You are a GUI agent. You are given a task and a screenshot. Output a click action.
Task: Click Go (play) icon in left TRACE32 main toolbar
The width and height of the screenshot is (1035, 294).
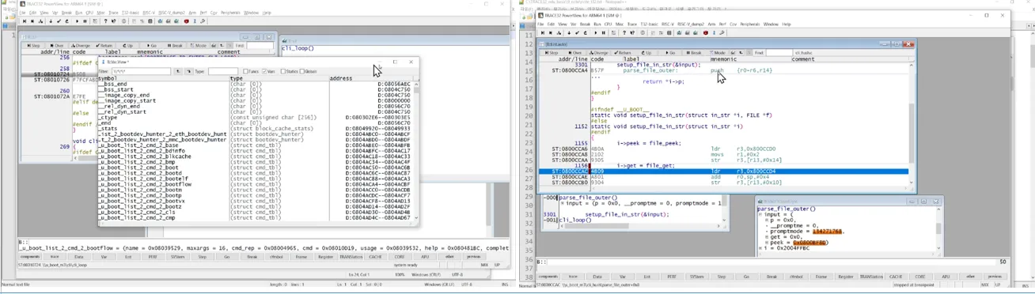[77, 21]
